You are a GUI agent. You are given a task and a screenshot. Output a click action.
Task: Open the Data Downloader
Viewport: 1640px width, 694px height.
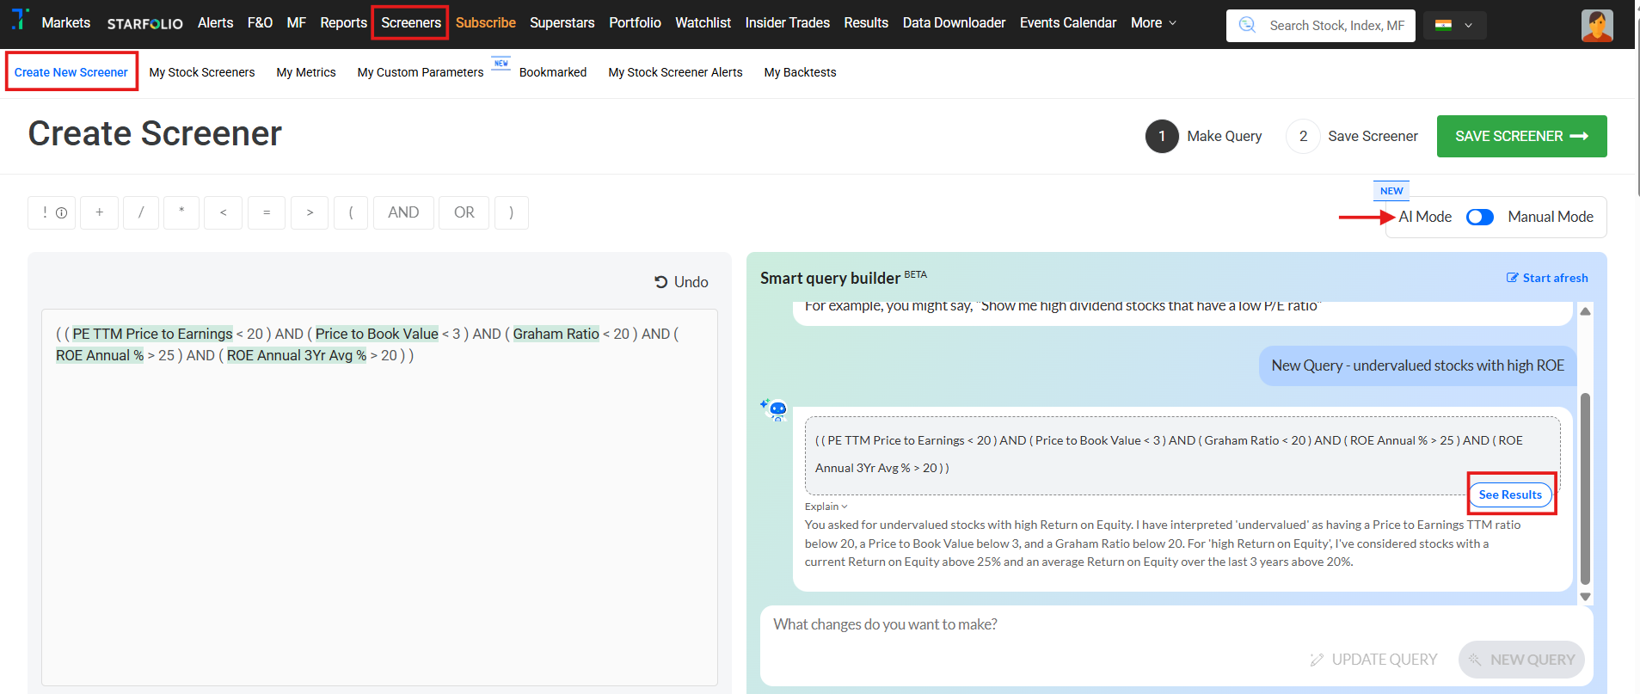[954, 23]
